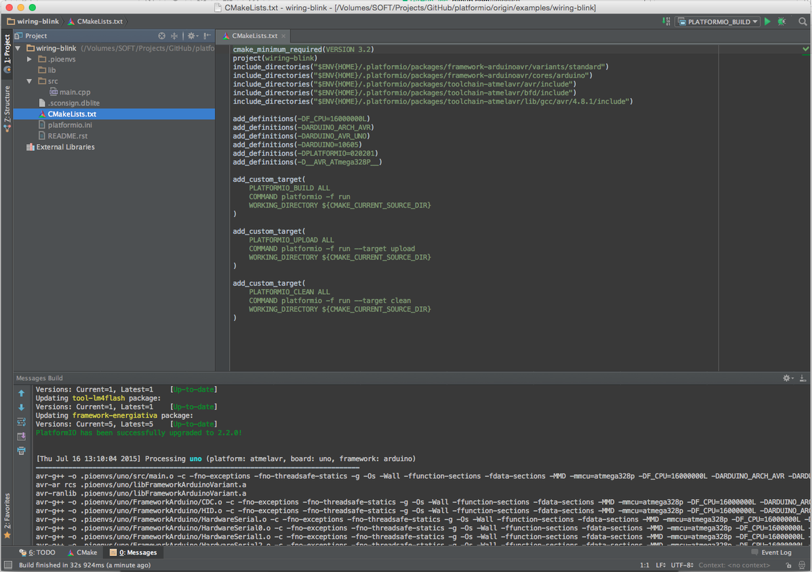
Task: Open the Project view selector dropdown
Action: tap(32, 36)
